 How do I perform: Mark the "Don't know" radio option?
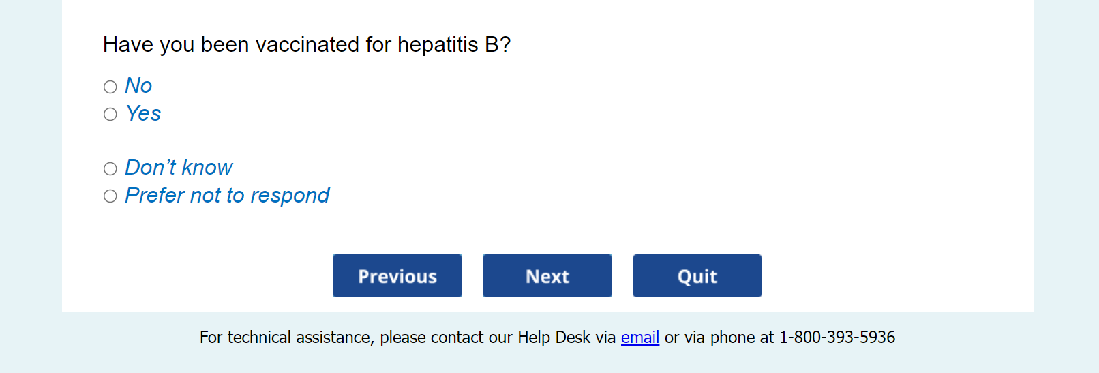click(x=110, y=168)
